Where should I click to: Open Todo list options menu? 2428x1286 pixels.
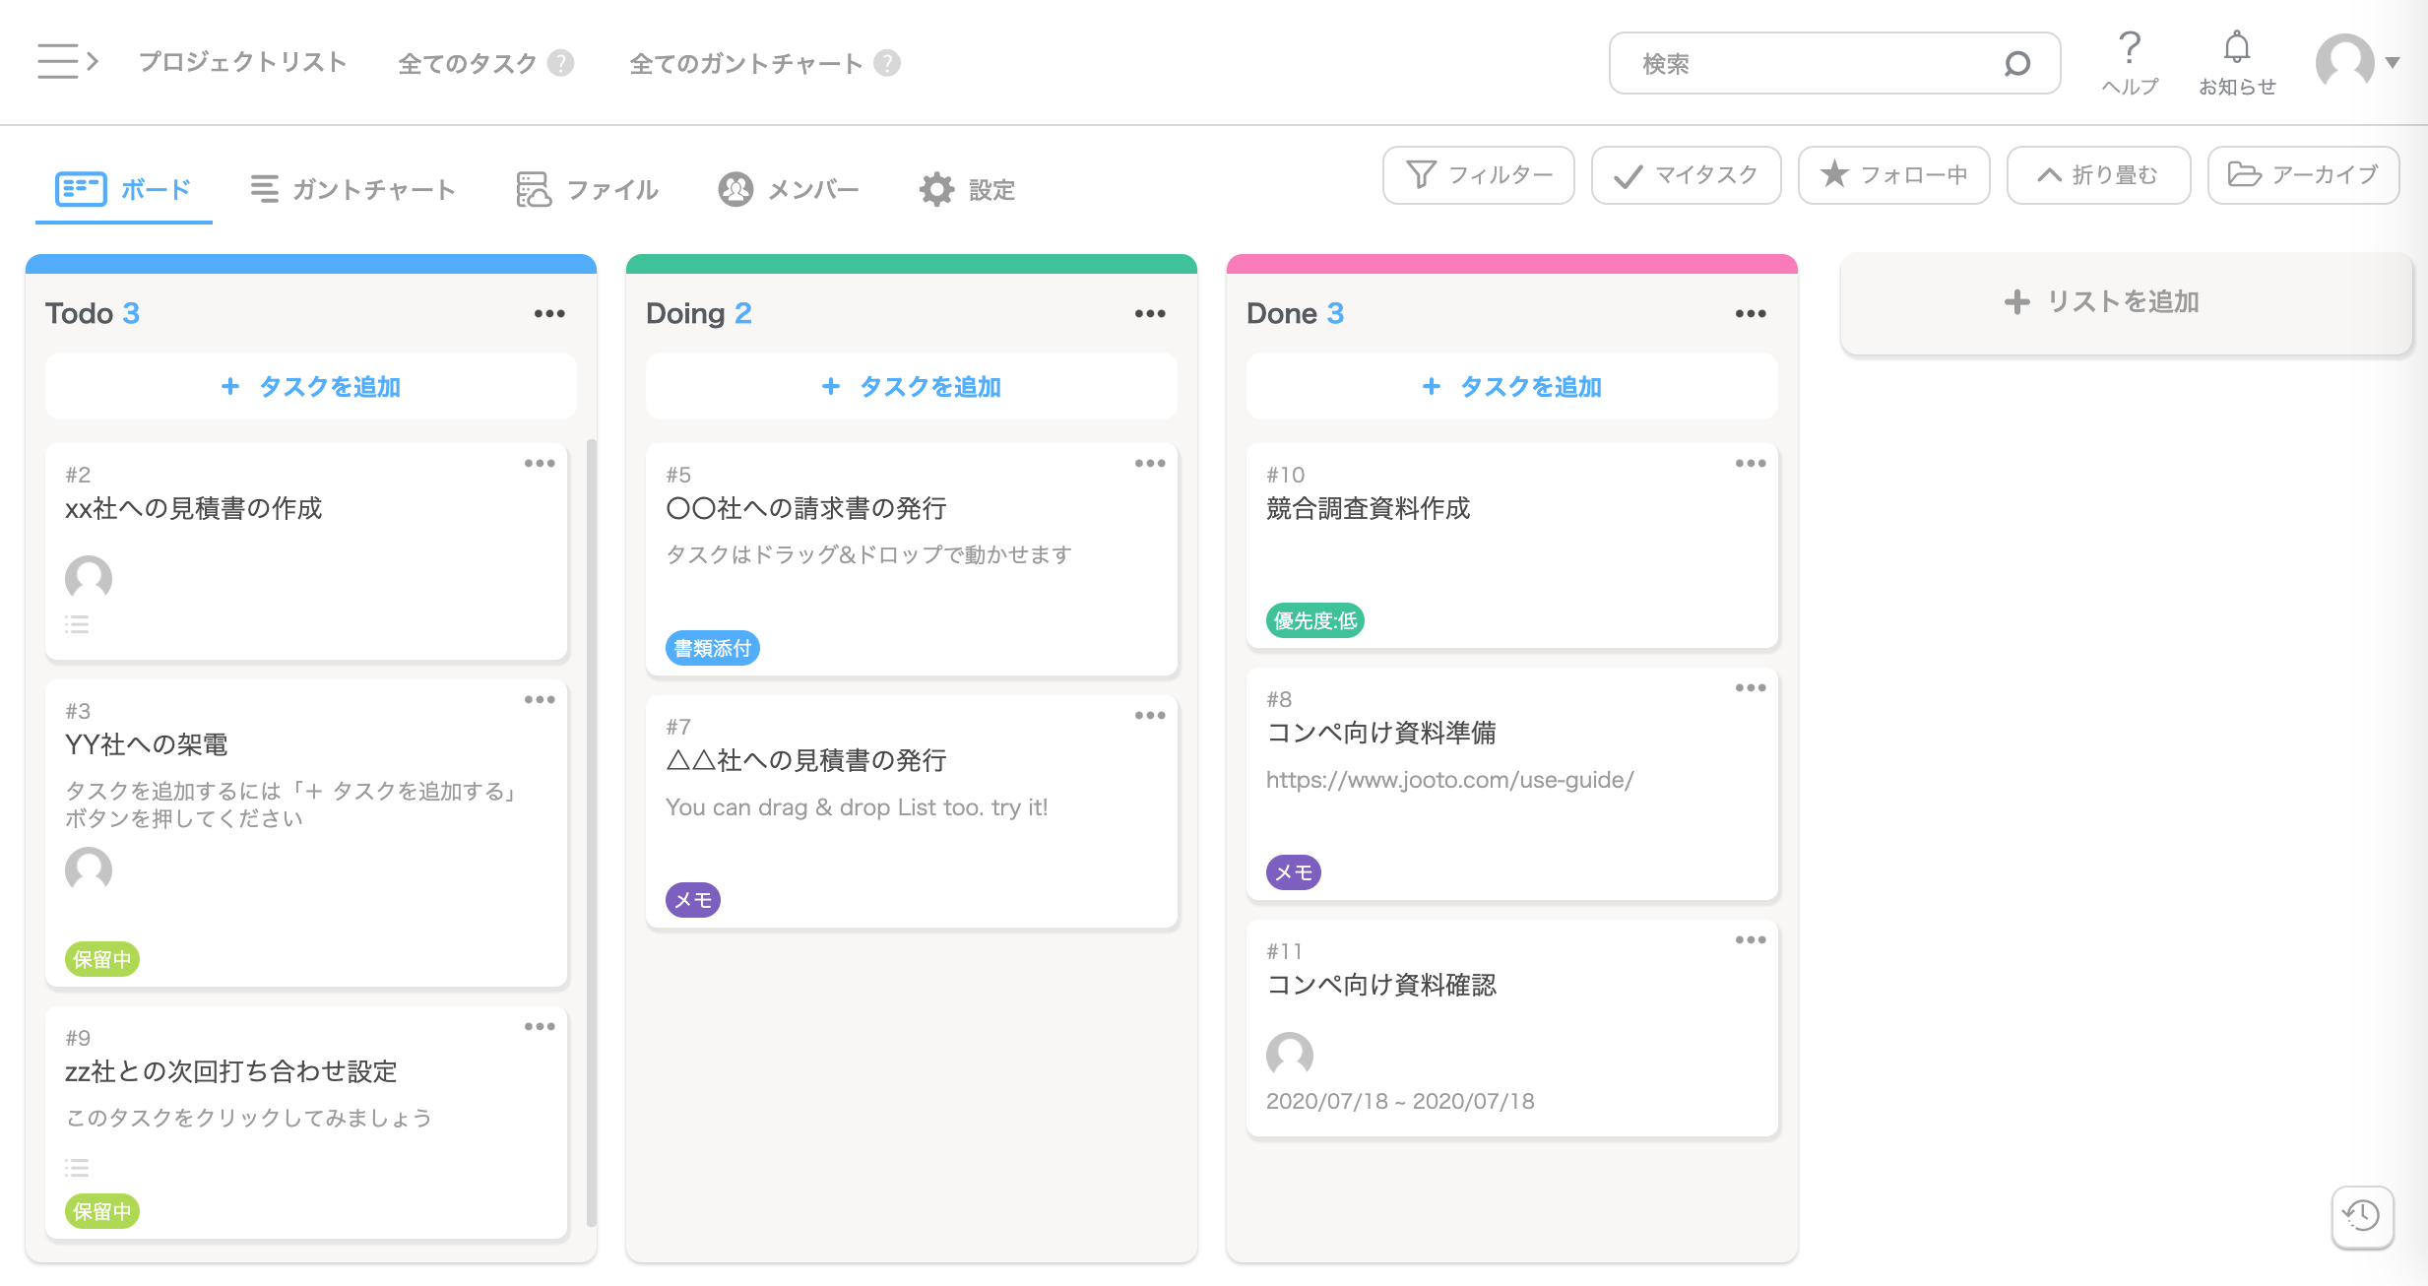(549, 313)
